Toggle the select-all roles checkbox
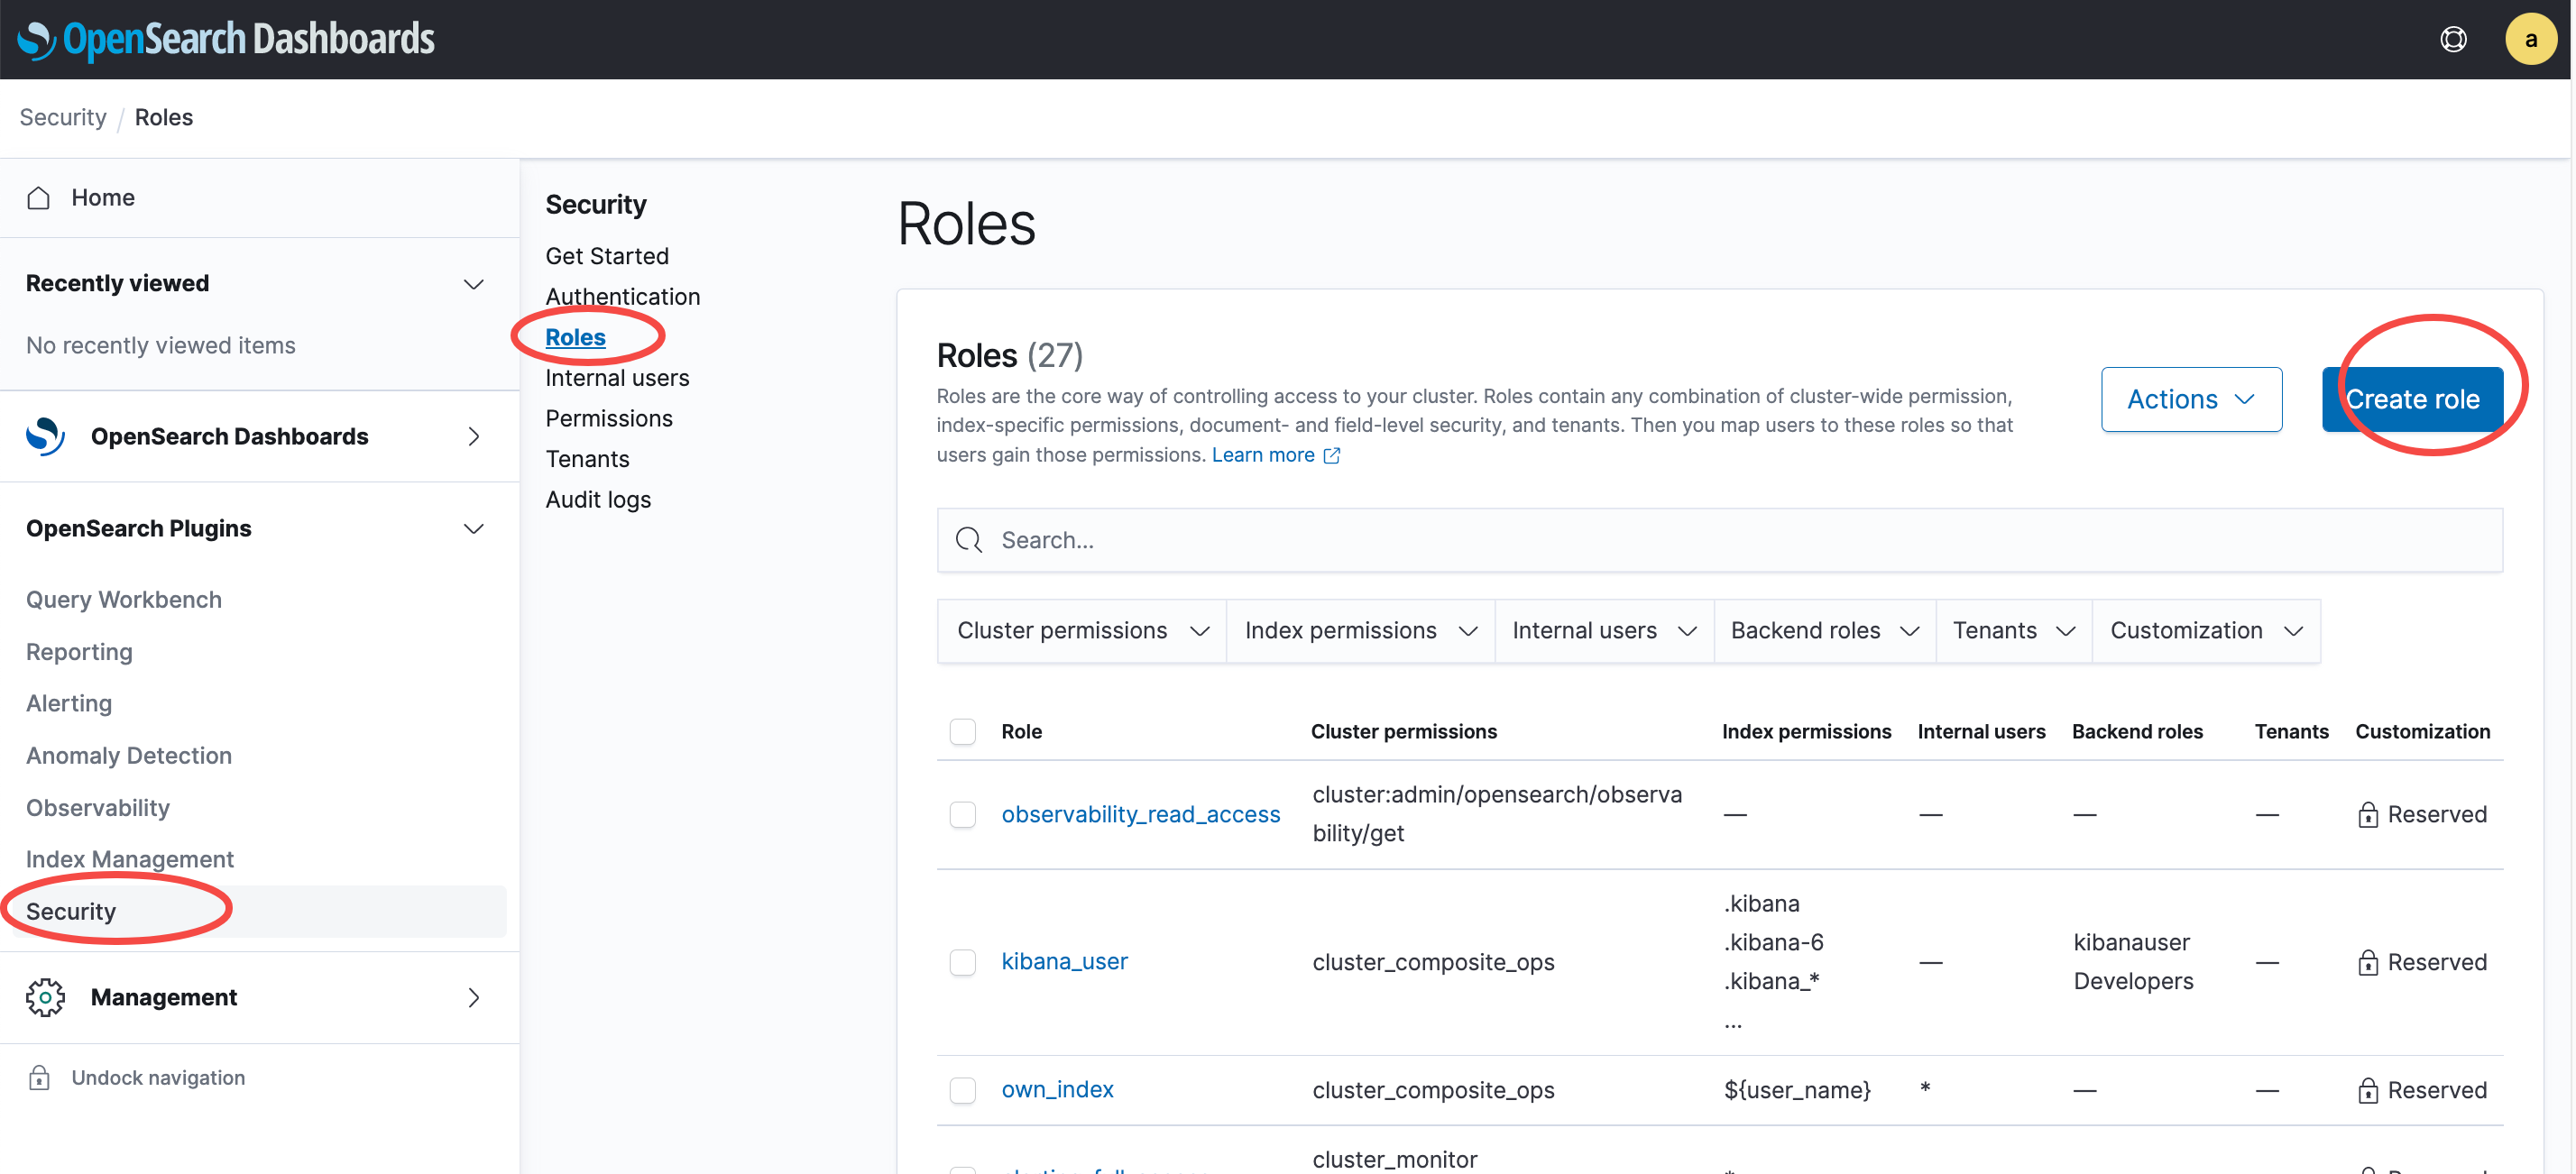The height and width of the screenshot is (1174, 2576). point(962,731)
